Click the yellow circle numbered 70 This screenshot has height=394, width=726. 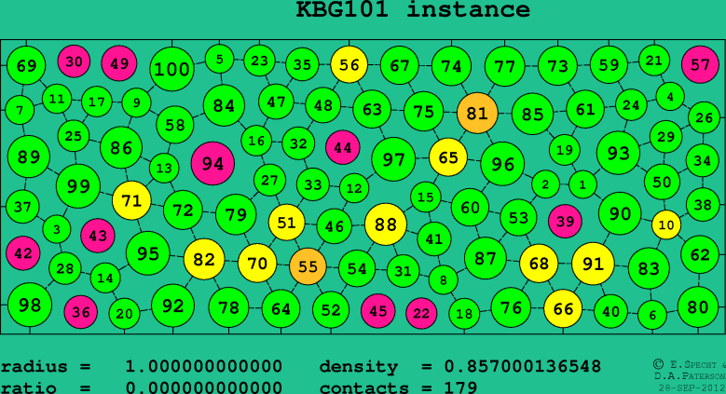point(257,263)
